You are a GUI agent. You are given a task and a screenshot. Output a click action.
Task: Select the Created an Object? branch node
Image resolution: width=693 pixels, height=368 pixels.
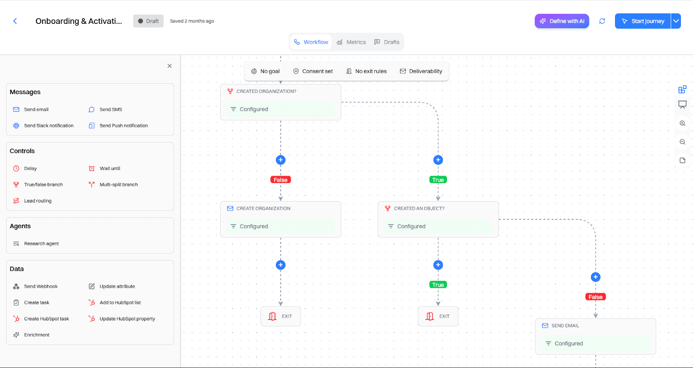[x=438, y=219]
